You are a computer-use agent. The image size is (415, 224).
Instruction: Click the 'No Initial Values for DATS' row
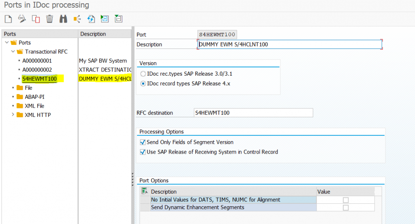pos(233,200)
